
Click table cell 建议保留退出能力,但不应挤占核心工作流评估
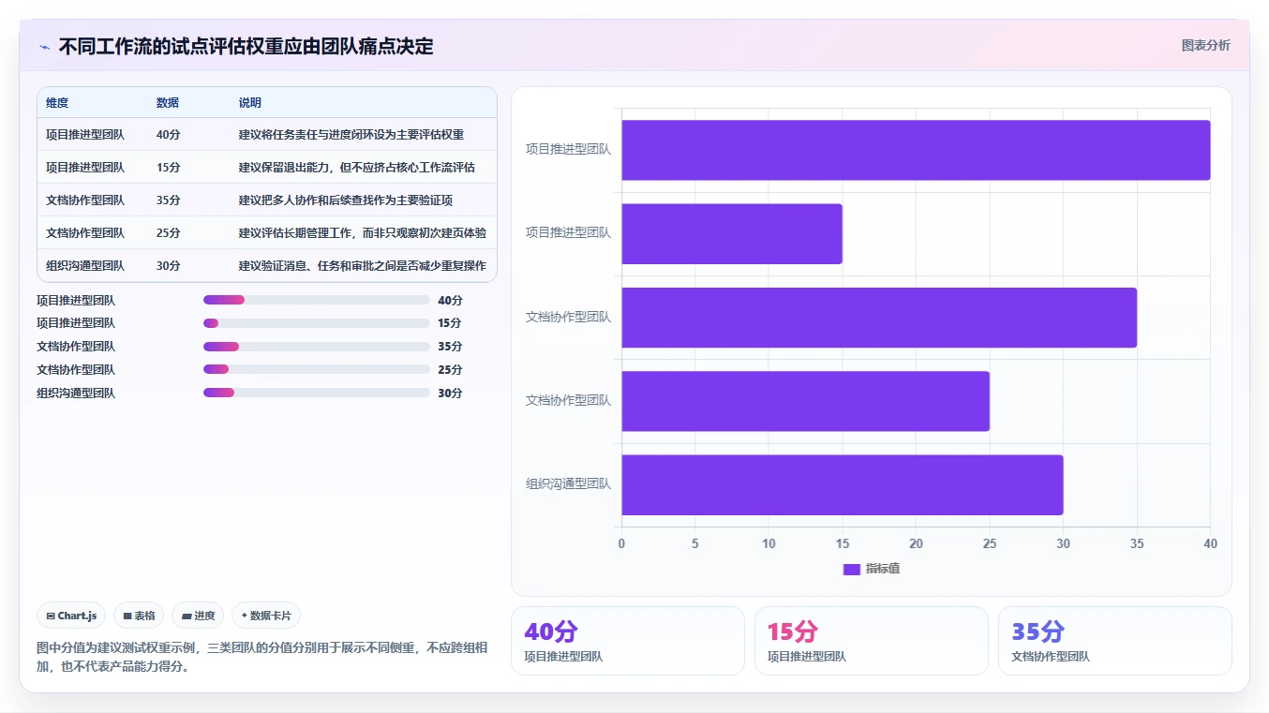tap(357, 168)
